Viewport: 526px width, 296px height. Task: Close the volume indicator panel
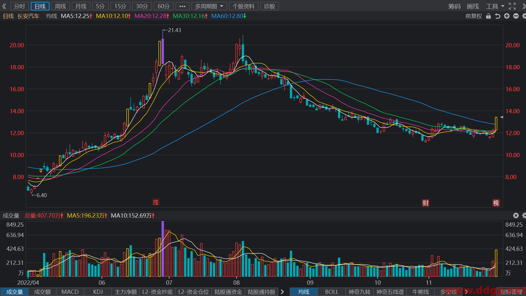point(516,215)
